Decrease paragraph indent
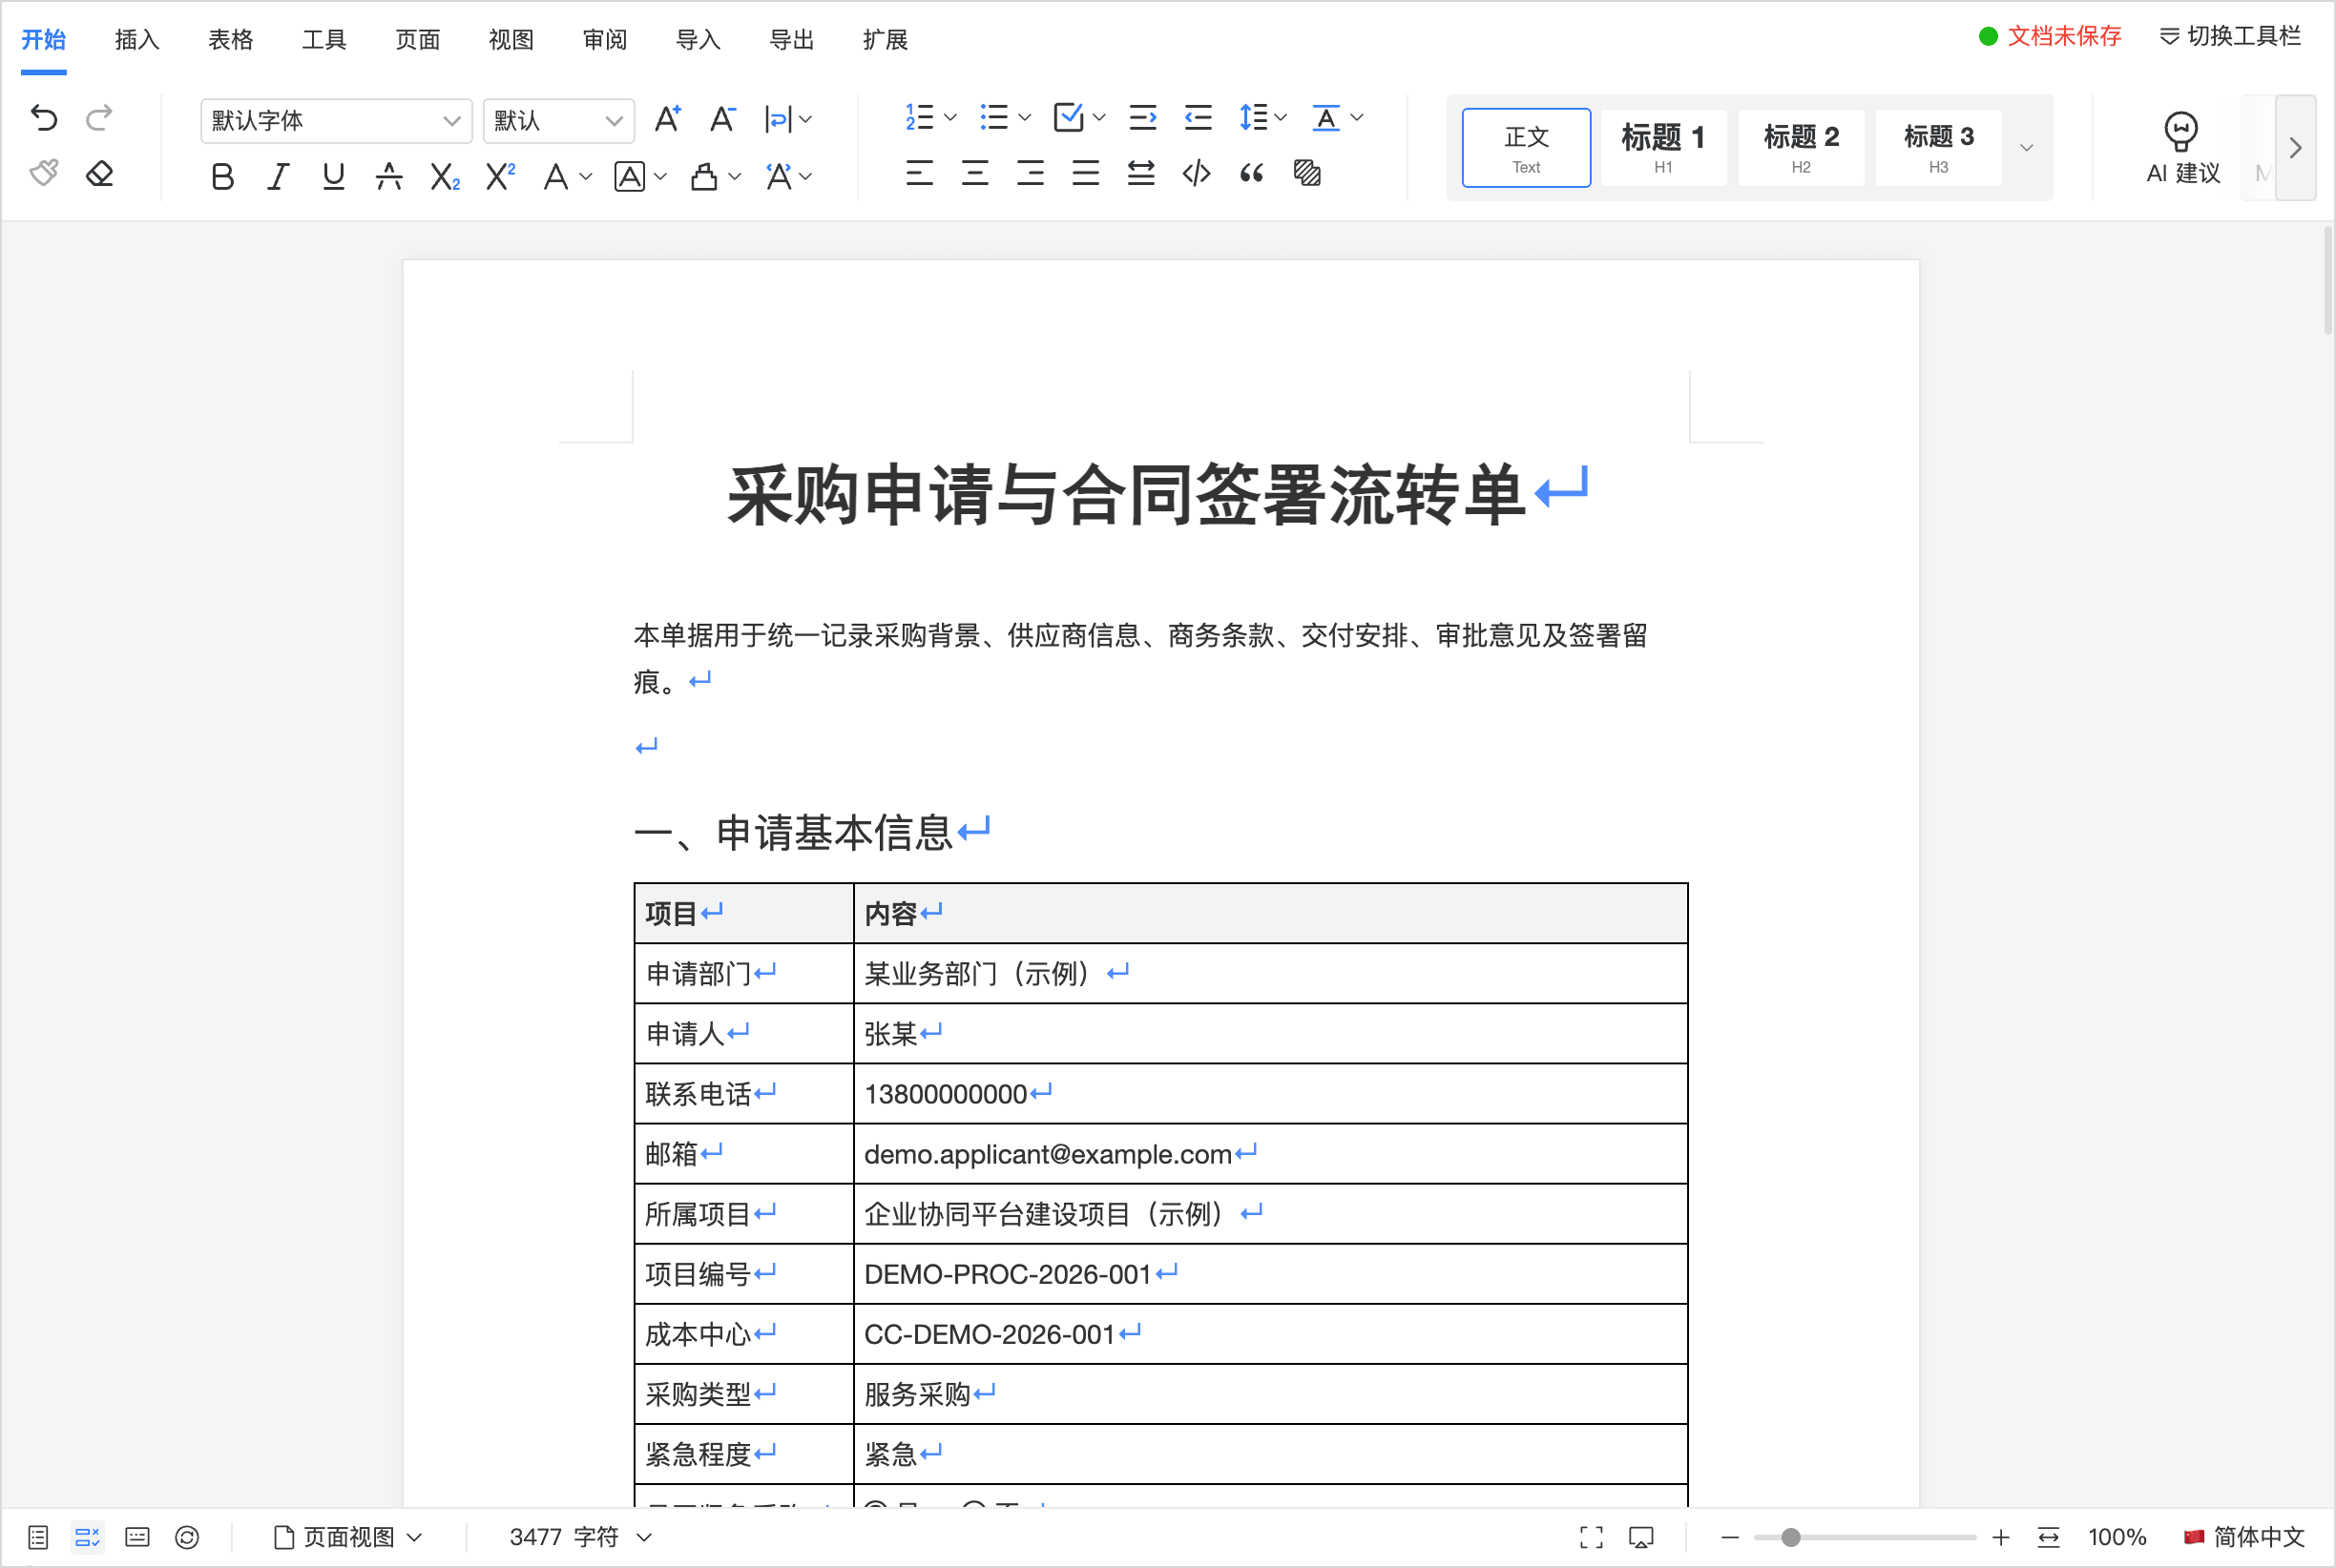The height and width of the screenshot is (1568, 2336). pos(1198,118)
